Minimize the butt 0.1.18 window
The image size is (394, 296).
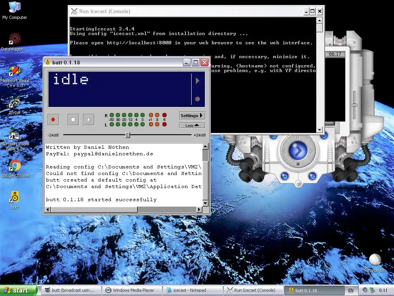click(187, 62)
